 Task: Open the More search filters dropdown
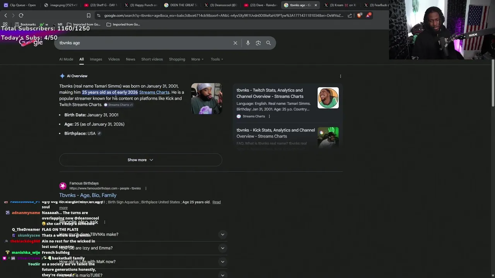click(197, 59)
